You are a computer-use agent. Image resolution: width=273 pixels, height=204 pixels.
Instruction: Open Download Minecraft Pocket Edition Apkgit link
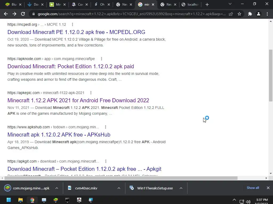click(x=84, y=169)
